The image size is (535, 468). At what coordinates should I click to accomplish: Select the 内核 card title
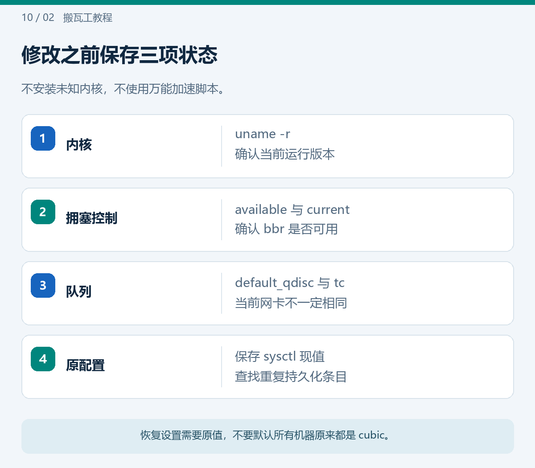[79, 145]
